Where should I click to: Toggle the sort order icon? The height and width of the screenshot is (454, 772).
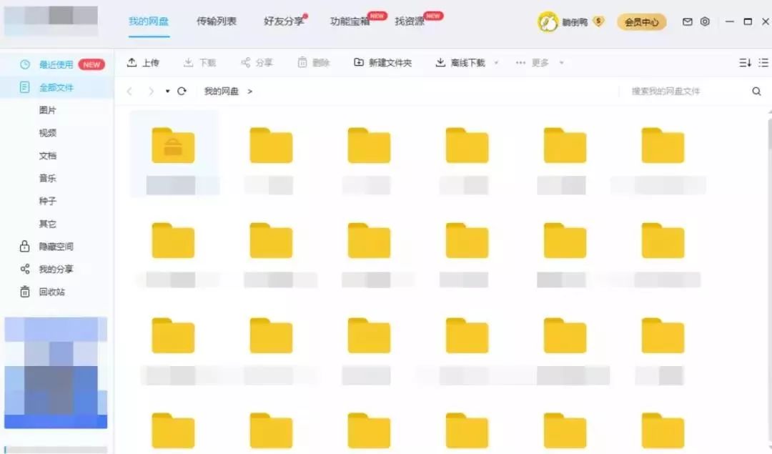coord(745,62)
